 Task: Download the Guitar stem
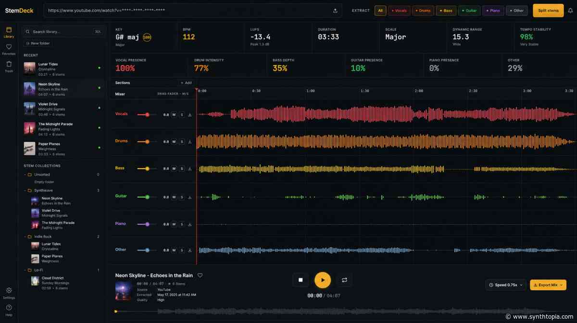(x=189, y=197)
